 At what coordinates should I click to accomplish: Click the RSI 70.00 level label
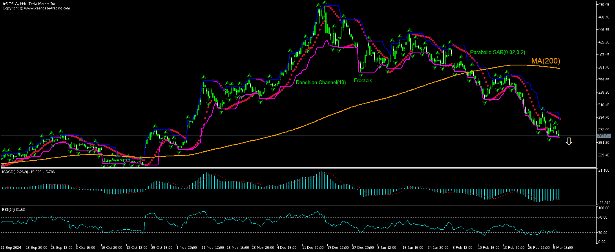(x=603, y=217)
